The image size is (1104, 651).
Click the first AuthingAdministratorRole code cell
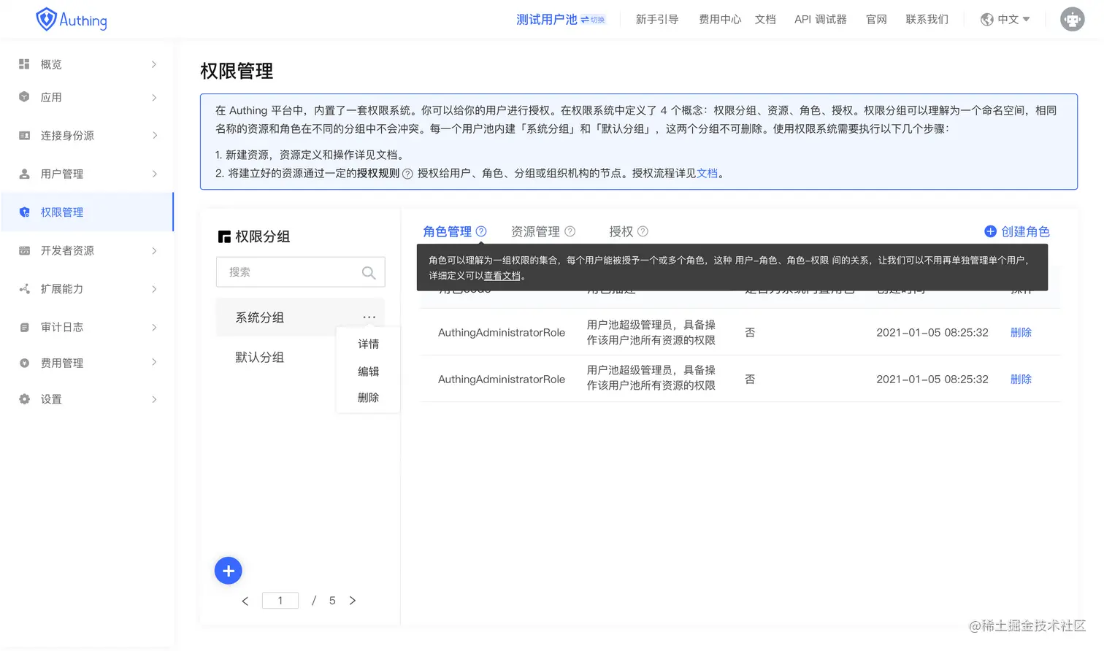coord(502,333)
